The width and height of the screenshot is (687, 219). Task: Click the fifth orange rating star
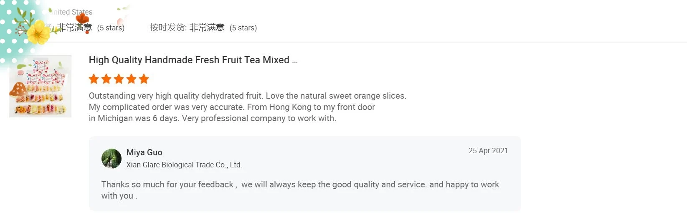[144, 79]
